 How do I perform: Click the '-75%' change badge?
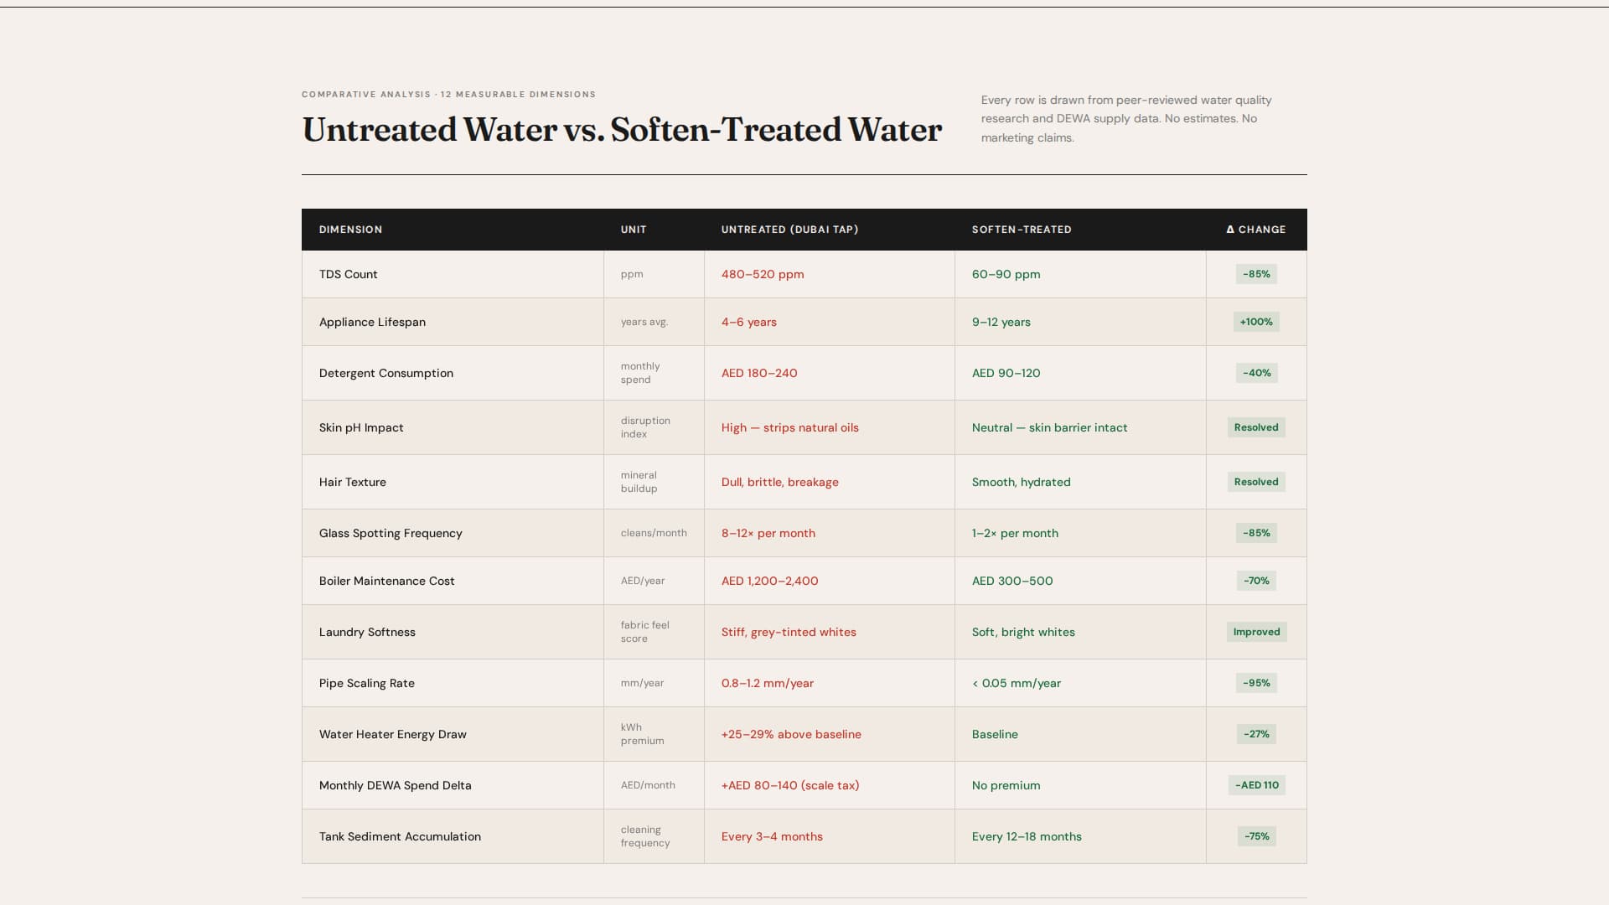pyautogui.click(x=1256, y=836)
